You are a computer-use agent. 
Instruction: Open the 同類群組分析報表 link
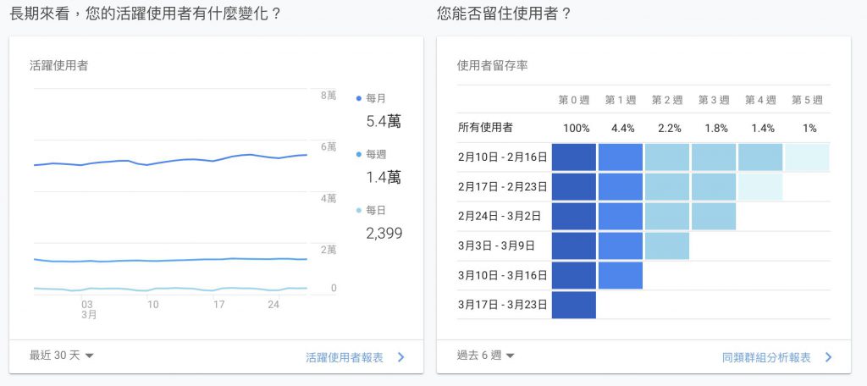766,357
